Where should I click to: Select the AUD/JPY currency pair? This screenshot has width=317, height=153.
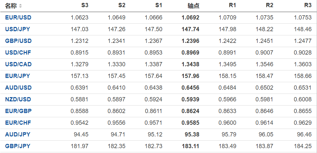point(18,134)
